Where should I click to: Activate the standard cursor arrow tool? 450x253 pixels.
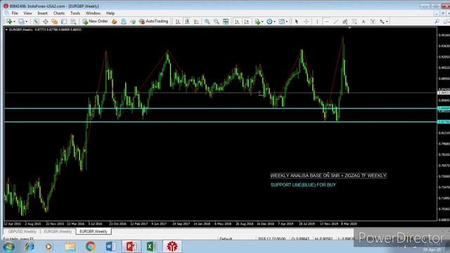(297, 22)
